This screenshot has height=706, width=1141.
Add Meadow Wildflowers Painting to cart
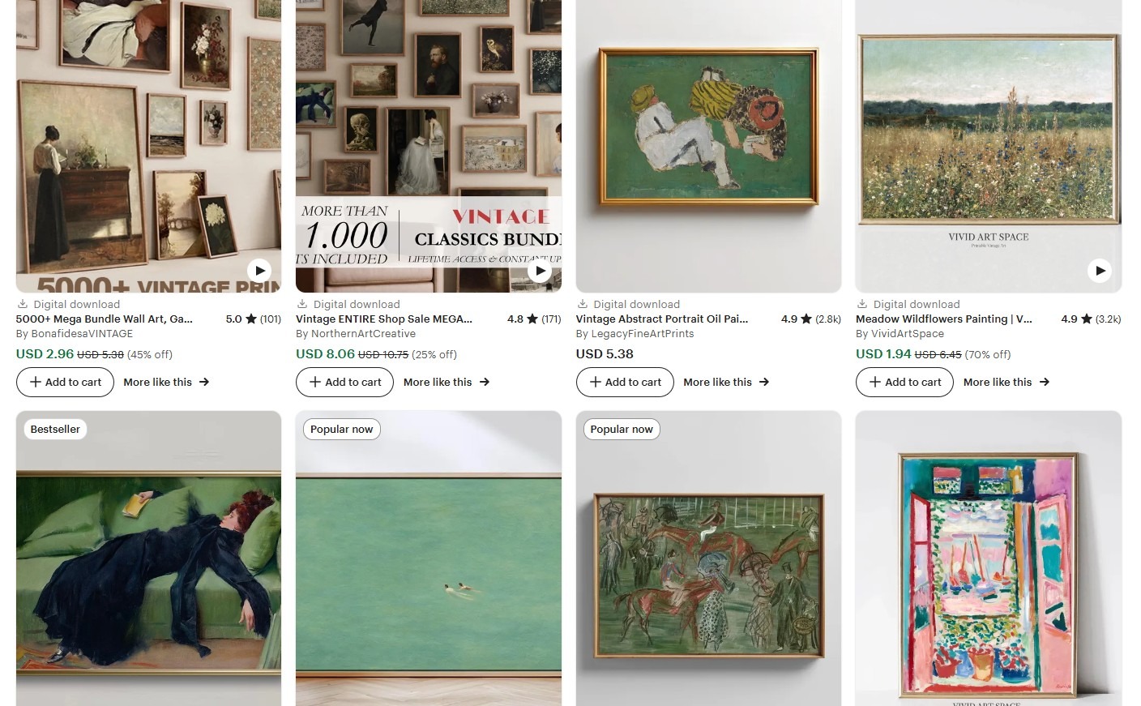(904, 382)
